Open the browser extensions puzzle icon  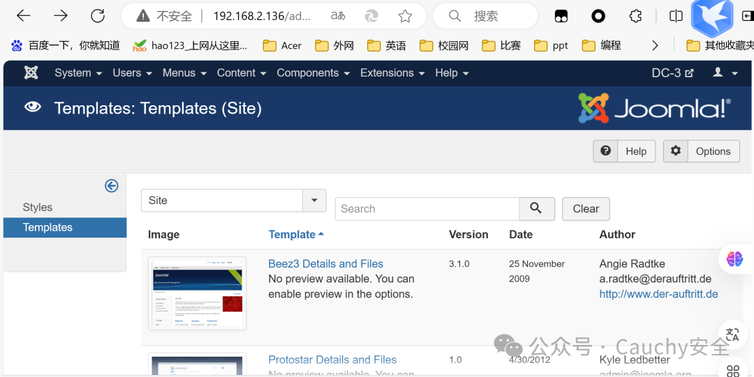(x=636, y=16)
